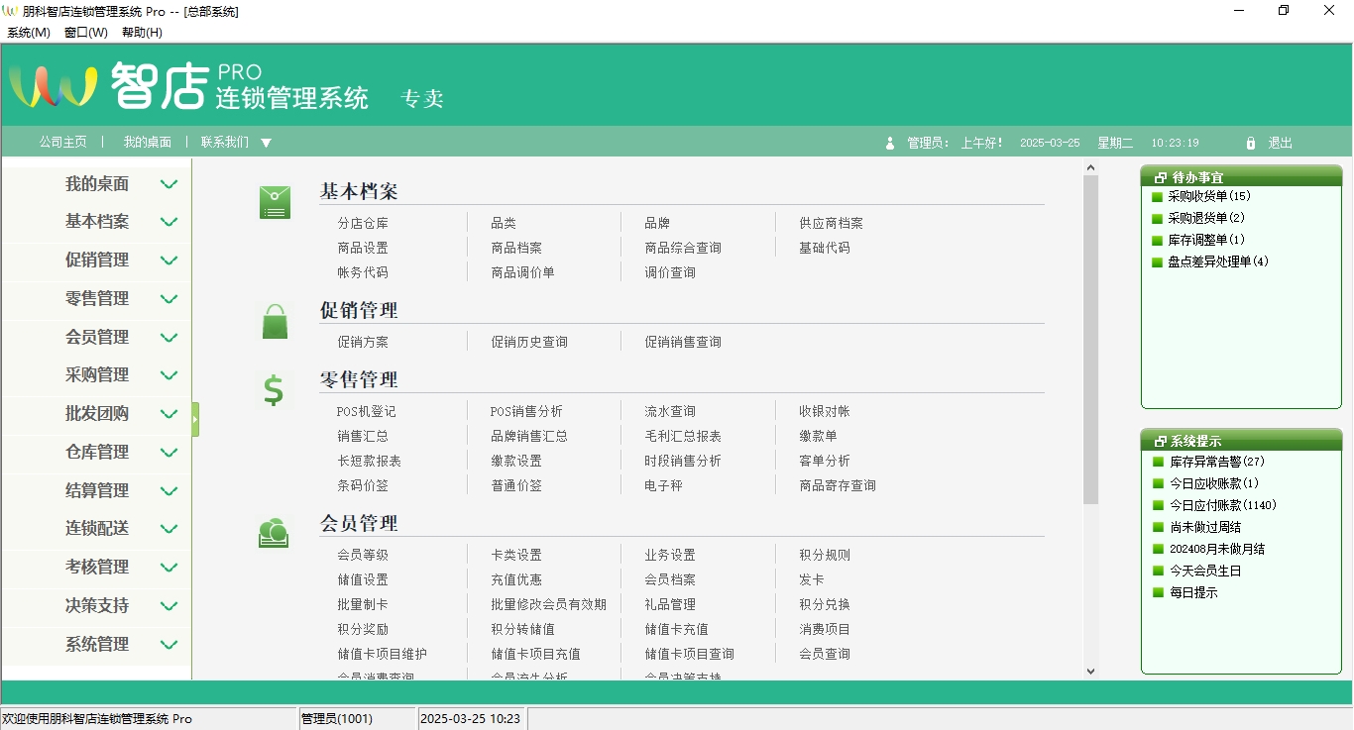The width and height of the screenshot is (1354, 730).
Task: Open 商品调价单 link
Action: click(522, 272)
